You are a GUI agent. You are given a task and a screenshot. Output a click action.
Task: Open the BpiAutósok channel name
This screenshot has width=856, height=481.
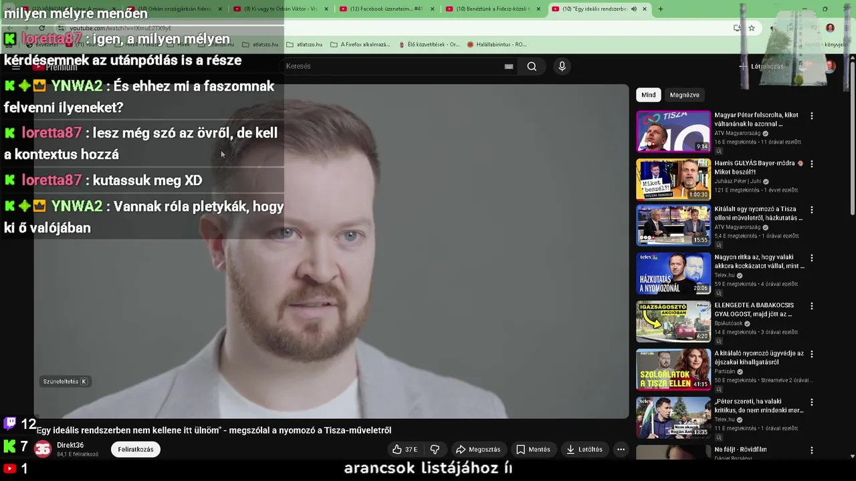click(728, 323)
